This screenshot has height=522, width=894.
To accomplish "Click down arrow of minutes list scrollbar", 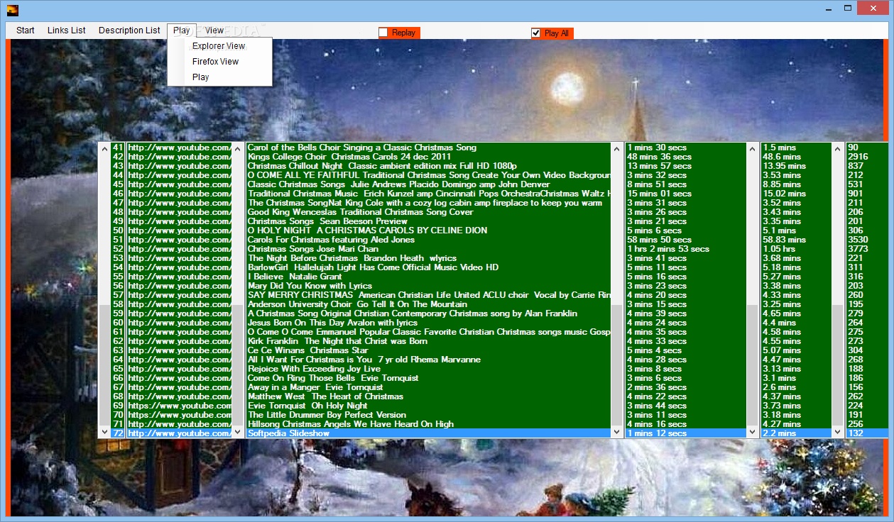I will (x=838, y=432).
